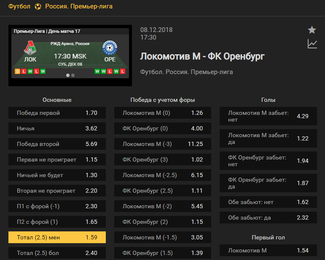Image resolution: width=325 pixels, height=260 pixels.
Task: Click the football icon in the breadcrumb
Action: [38, 7]
